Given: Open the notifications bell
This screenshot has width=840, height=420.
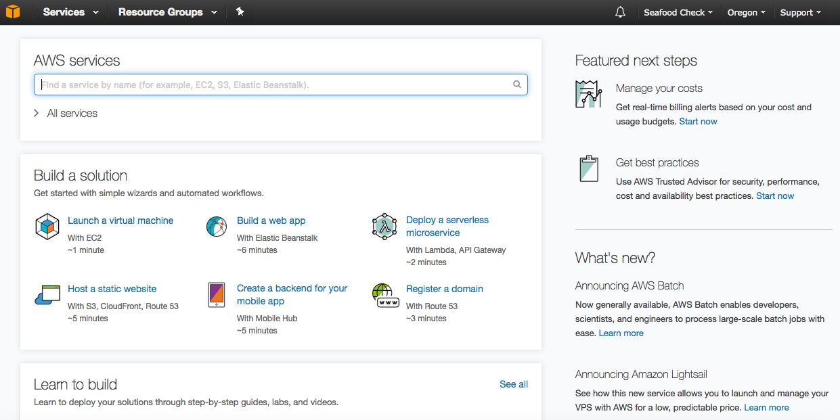Looking at the screenshot, I should 620,12.
